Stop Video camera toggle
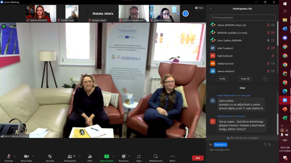The height and width of the screenshot is (163, 291). click(26, 156)
